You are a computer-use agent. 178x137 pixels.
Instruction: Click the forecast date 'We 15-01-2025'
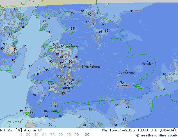pos(118,130)
